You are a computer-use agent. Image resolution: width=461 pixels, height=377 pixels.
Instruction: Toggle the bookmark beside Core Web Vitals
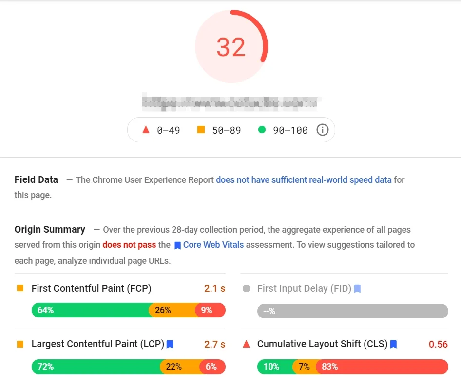pos(177,245)
